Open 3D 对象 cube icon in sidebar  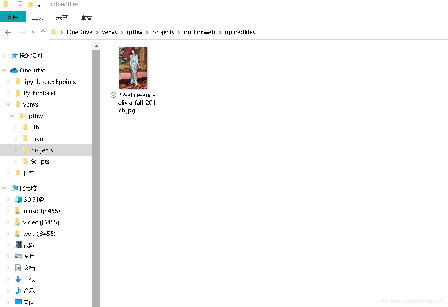point(18,199)
